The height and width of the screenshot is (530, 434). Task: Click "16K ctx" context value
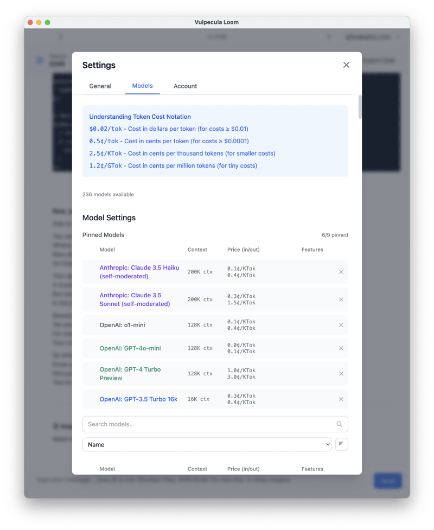pyautogui.click(x=199, y=399)
